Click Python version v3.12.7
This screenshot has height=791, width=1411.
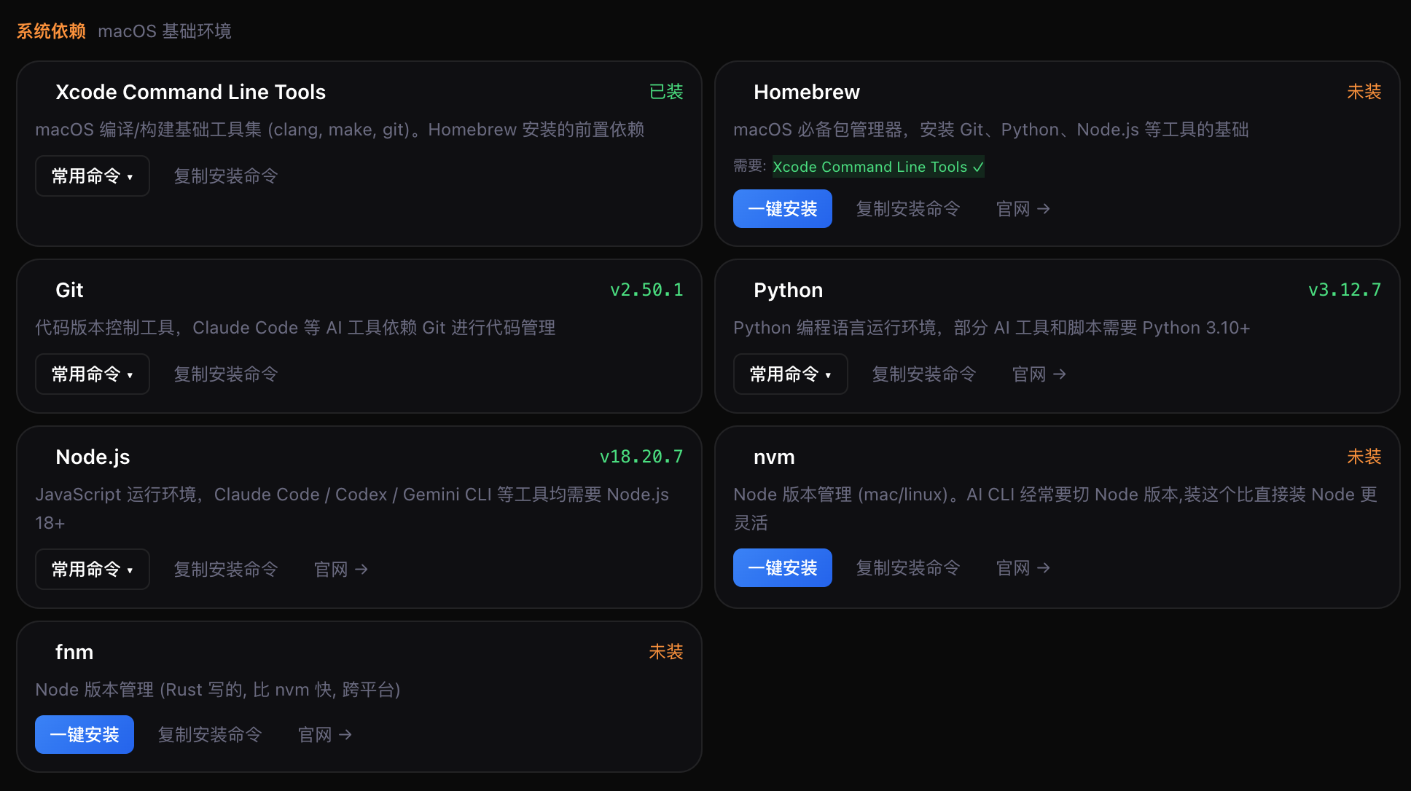1345,290
